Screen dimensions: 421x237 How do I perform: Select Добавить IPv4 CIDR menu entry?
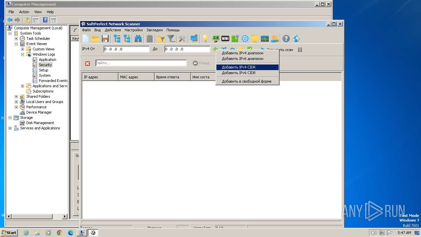click(247, 67)
